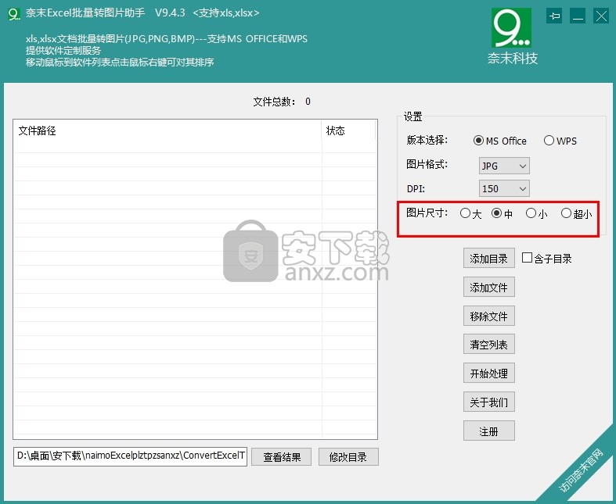Screen dimensions: 616x504
Task: Choose 小 image size
Action: point(537,213)
